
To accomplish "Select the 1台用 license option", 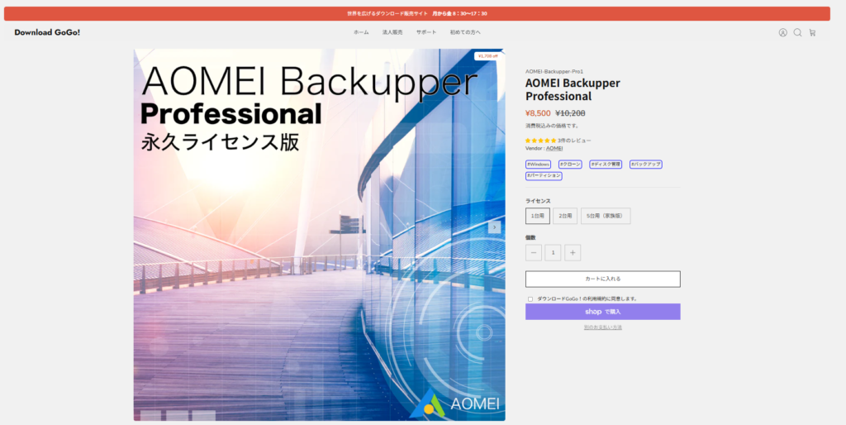I will (x=538, y=216).
